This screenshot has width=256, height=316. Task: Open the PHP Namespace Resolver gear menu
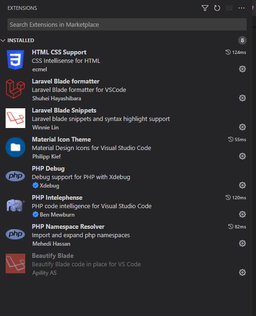click(242, 243)
